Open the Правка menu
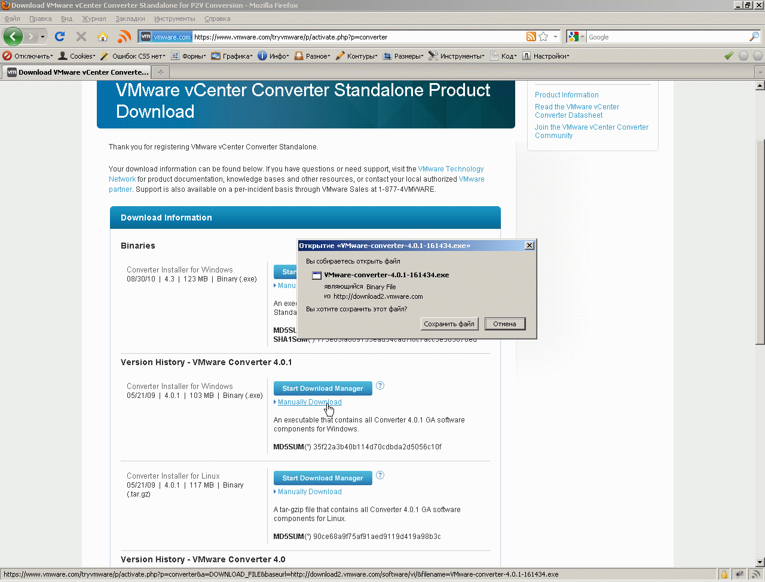This screenshot has height=582, width=765. [x=40, y=19]
